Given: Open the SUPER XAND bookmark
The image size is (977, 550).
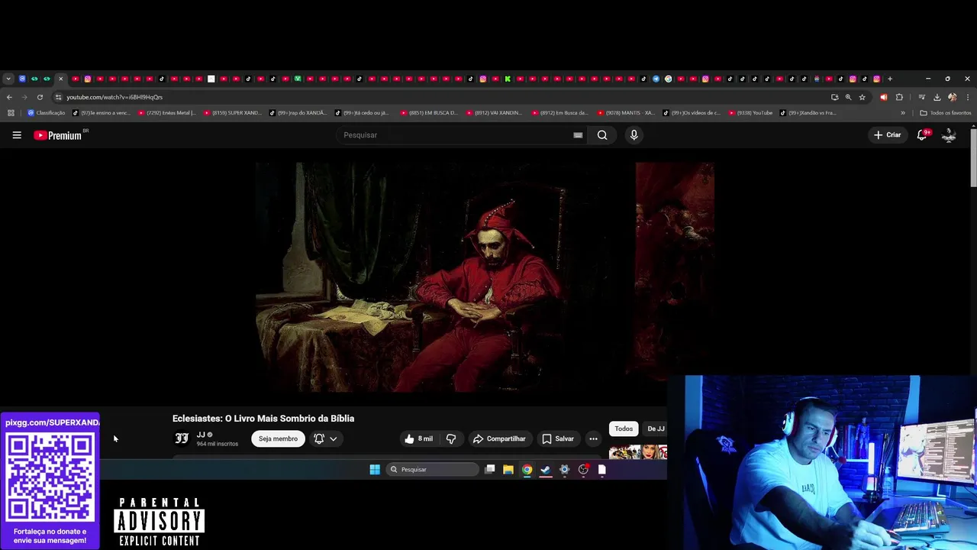Looking at the screenshot, I should click(233, 113).
